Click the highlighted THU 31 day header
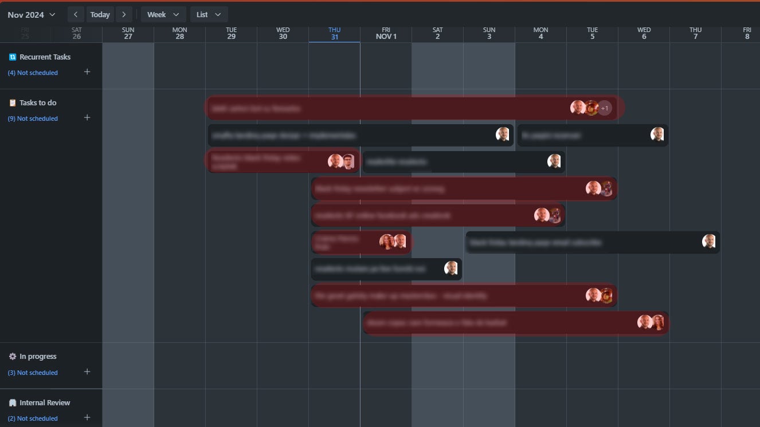Viewport: 760px width, 427px height. (334, 33)
